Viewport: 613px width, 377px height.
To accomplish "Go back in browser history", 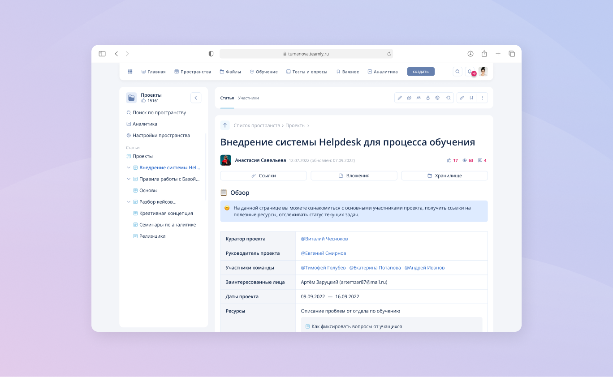I will (x=117, y=54).
